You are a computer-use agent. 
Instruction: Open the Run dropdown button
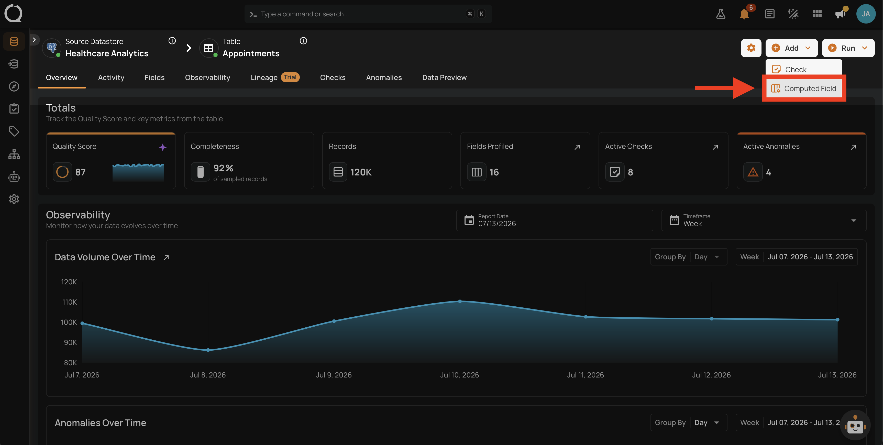pos(848,48)
